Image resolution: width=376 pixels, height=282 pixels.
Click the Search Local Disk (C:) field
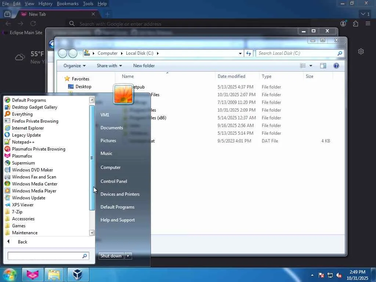300,53
